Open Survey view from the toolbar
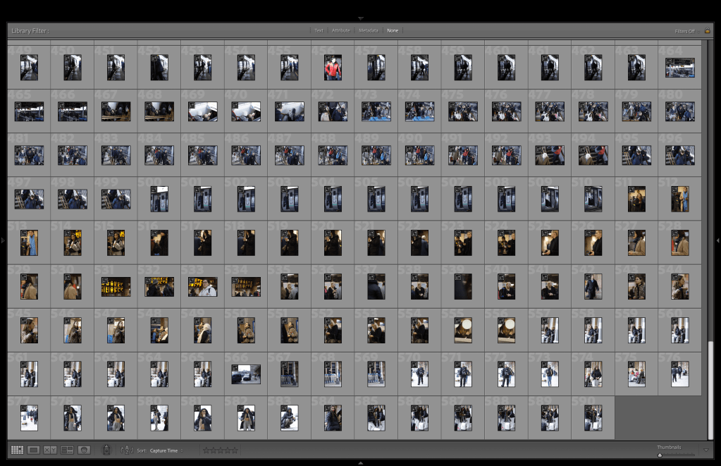721x466 pixels. [x=67, y=450]
